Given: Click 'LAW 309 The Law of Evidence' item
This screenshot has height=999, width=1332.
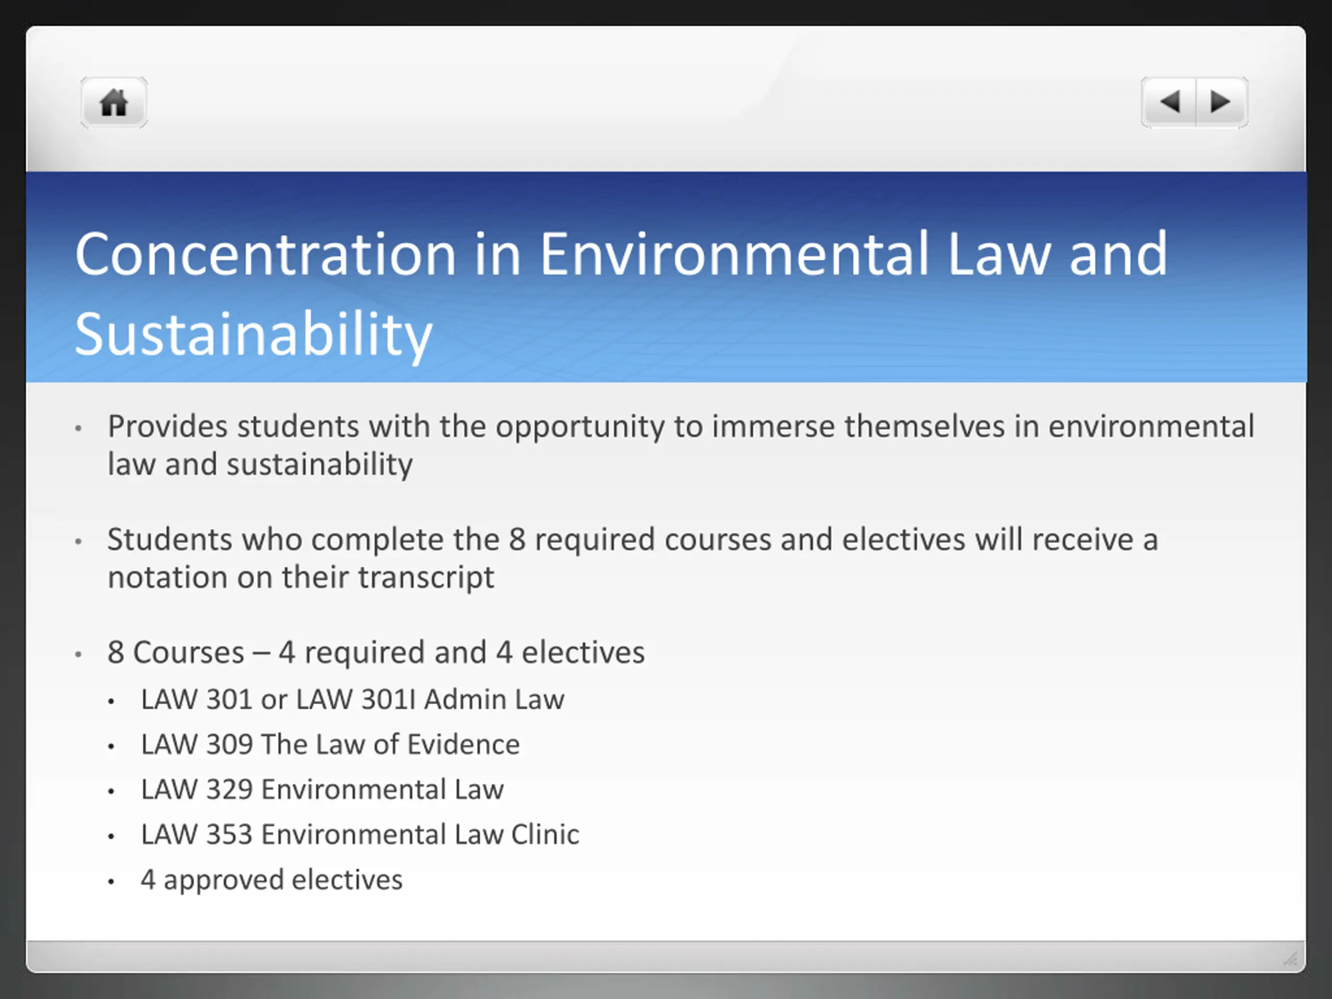Looking at the screenshot, I should [330, 745].
